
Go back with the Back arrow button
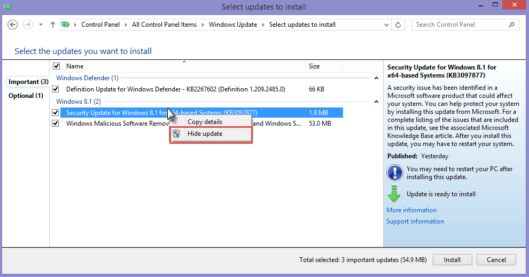(x=12, y=25)
